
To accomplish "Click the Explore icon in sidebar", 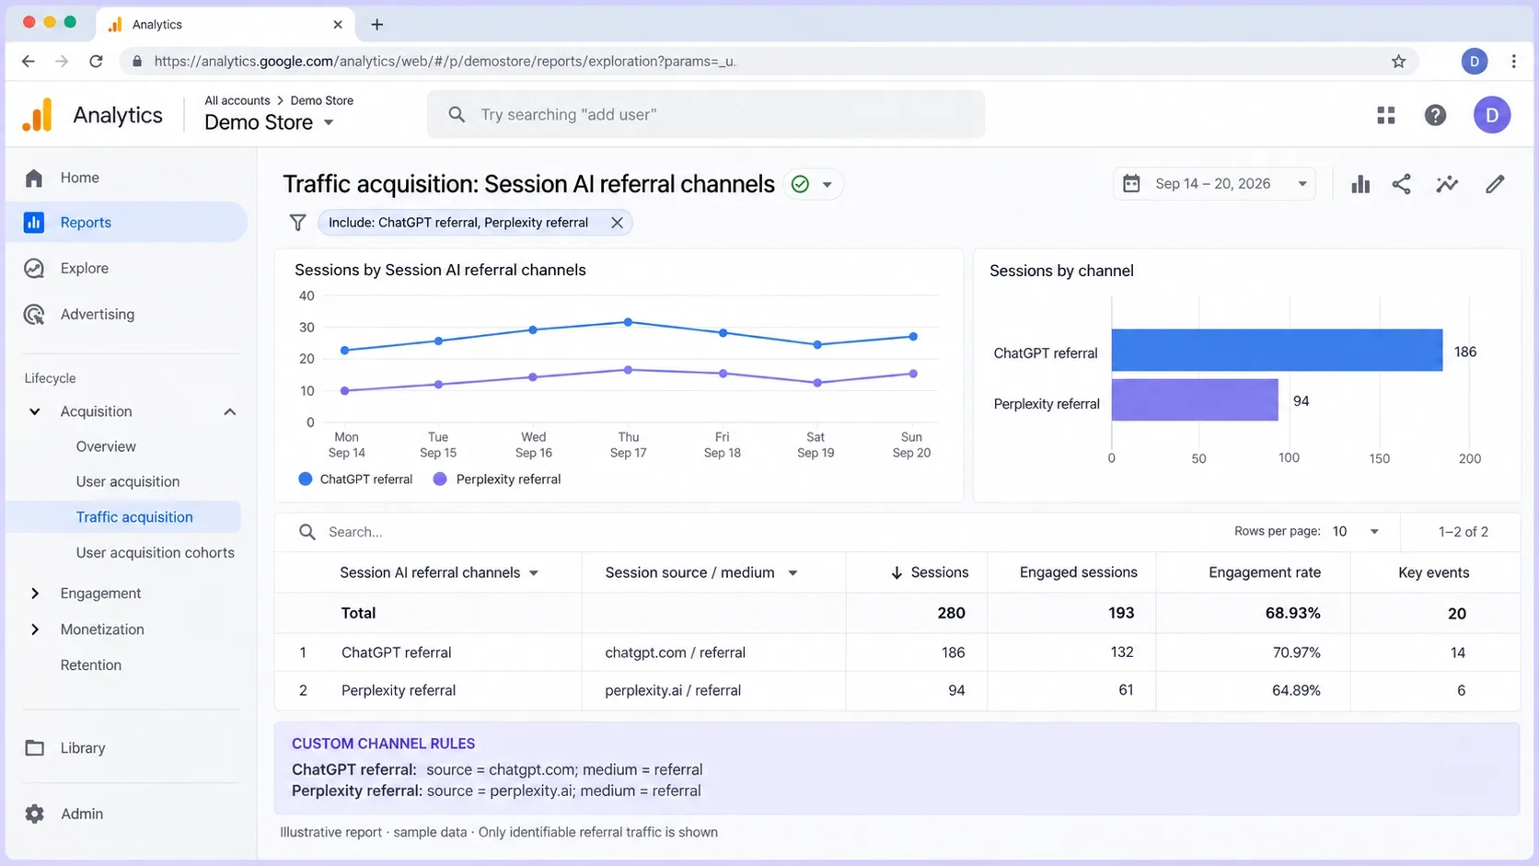I will click(34, 269).
